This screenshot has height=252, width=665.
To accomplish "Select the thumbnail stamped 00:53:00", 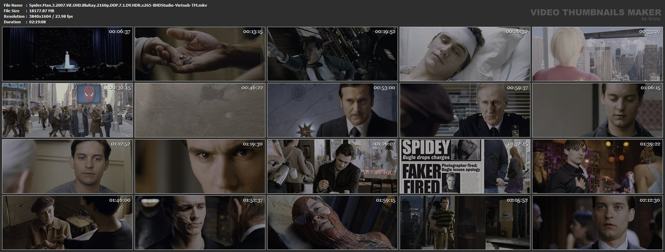I will [332, 110].
